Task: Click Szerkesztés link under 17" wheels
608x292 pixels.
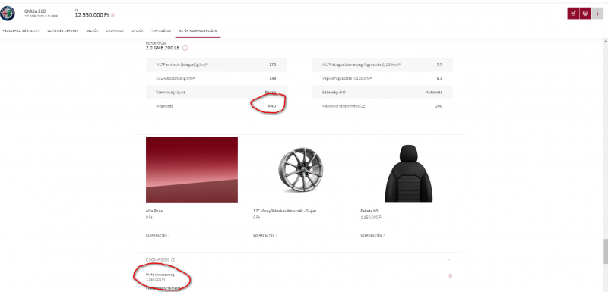Action: 265,235
